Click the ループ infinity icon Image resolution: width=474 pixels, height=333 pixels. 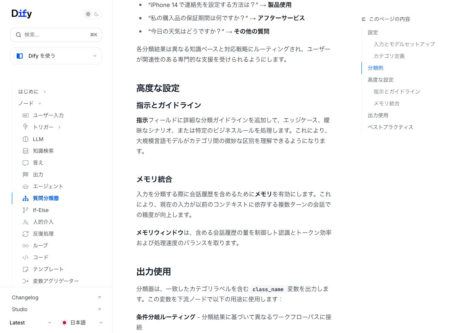26,246
